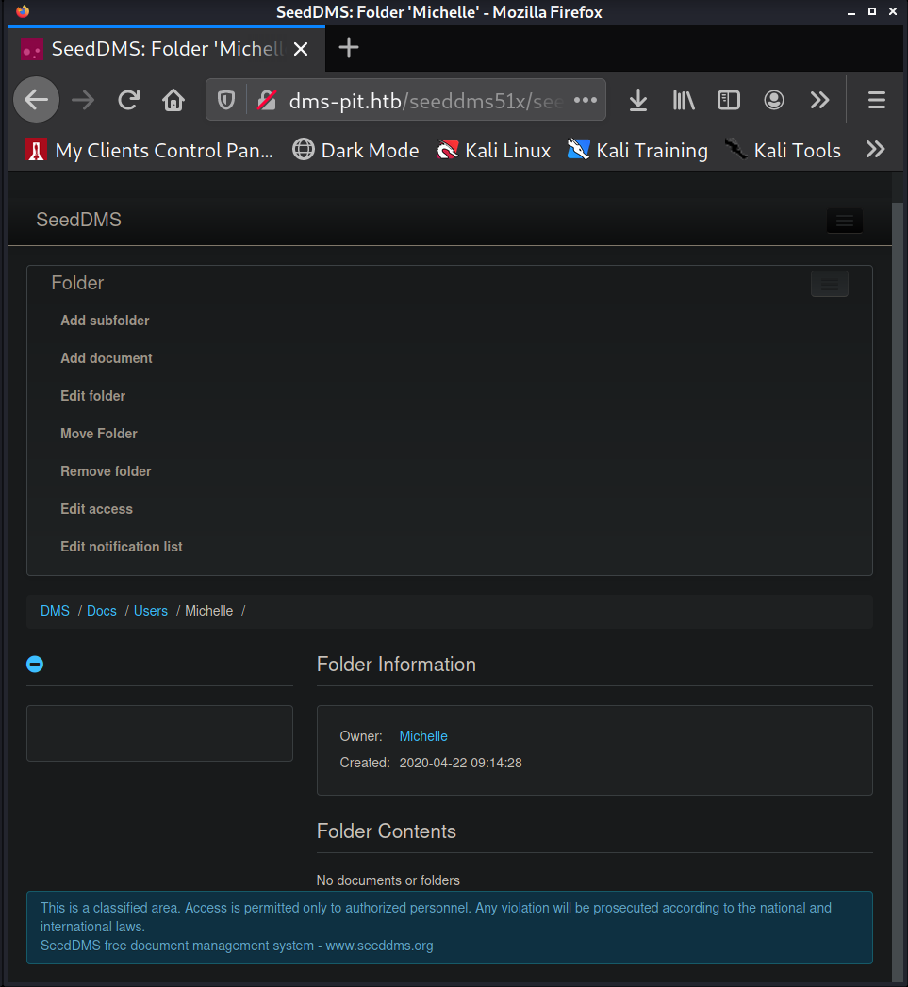Open My Clients Control Panel bookmark
Viewport: 908px width, 987px height.
pos(149,151)
